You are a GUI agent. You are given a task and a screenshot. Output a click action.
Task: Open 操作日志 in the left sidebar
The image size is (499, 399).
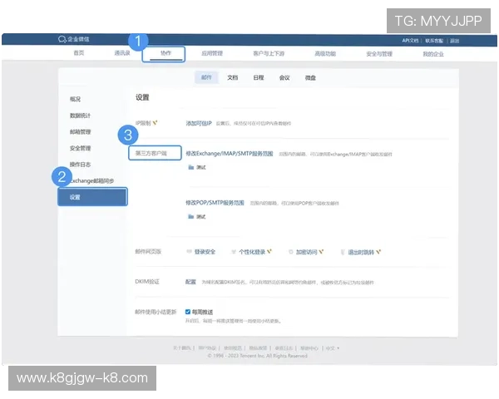pyautogui.click(x=80, y=165)
